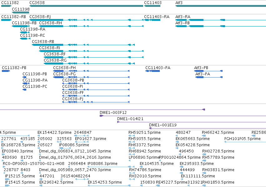Open BAC clone DME1-001E19 label
266x187 pixels.
[x=163, y=125]
